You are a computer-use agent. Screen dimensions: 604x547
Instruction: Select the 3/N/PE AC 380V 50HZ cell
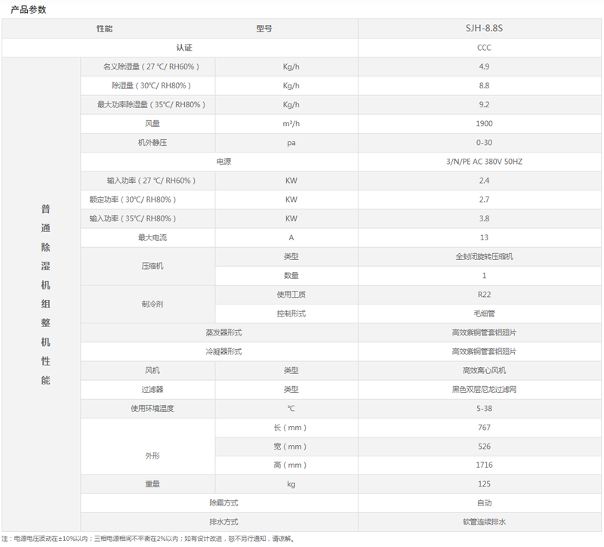(x=483, y=162)
